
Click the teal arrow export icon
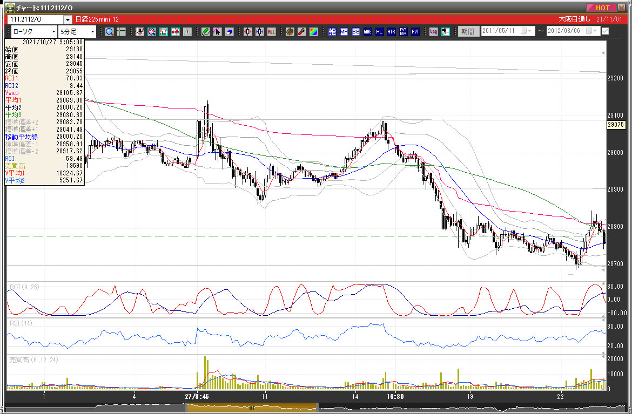446,31
